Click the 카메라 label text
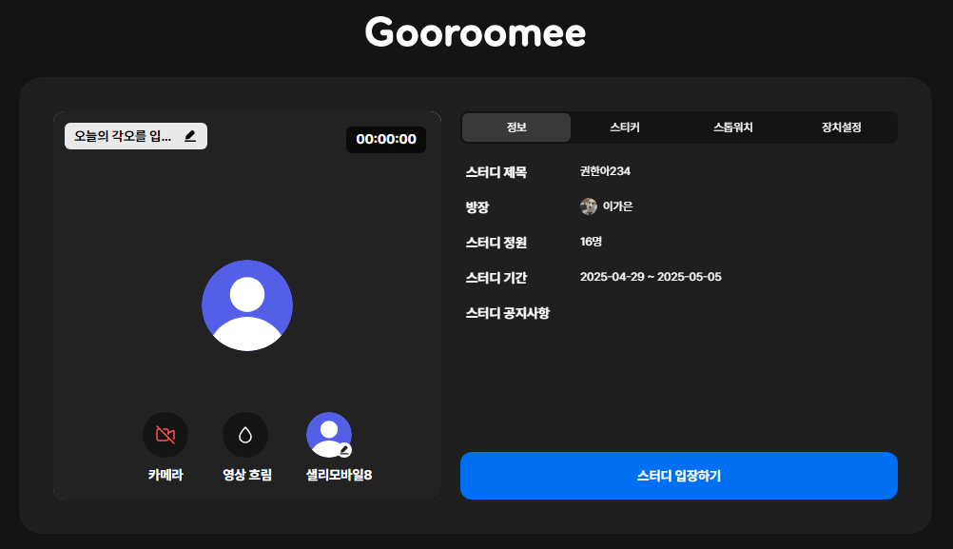This screenshot has width=953, height=549. 165,475
